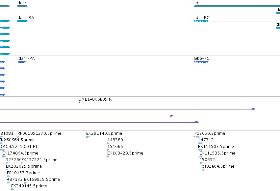
Task: Select the bs02e04.5prime arrow marker
Action: click(x=203, y=170)
